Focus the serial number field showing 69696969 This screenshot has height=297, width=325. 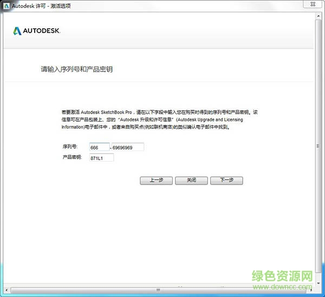[127, 147]
